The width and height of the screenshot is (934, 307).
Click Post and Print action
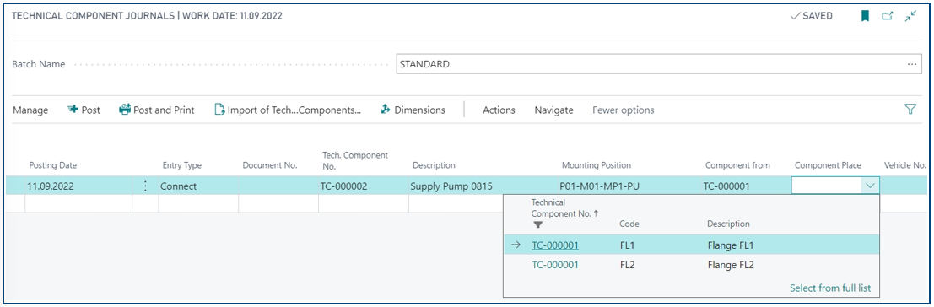coord(157,110)
